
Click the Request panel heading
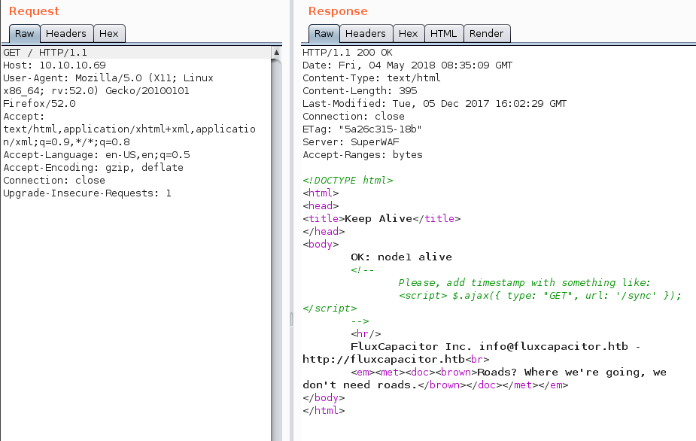(34, 11)
